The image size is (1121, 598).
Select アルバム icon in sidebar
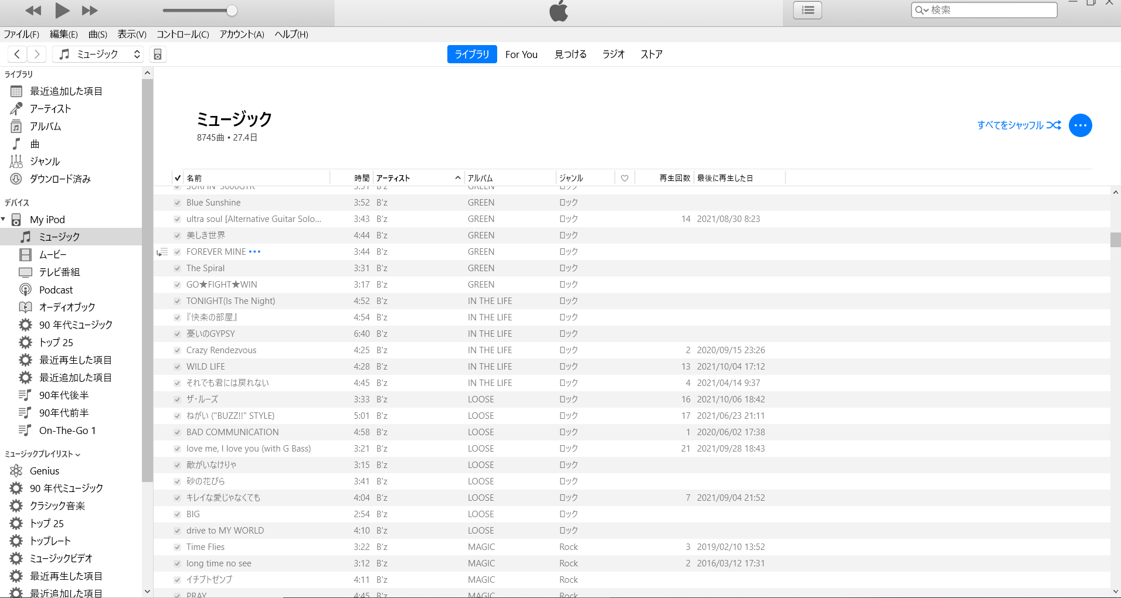[16, 127]
